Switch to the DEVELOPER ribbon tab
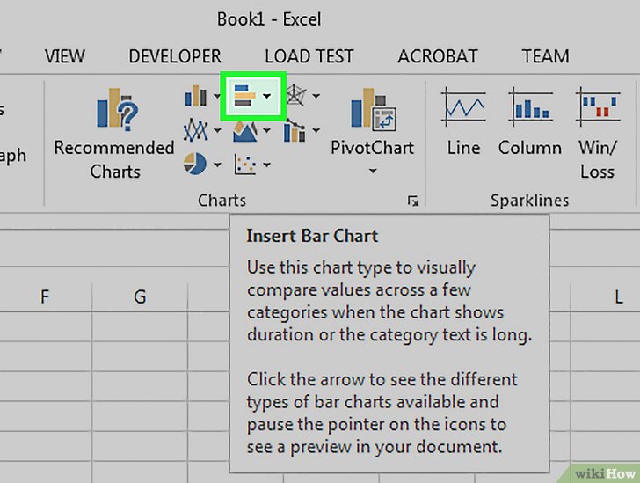The height and width of the screenshot is (483, 640). coord(175,56)
